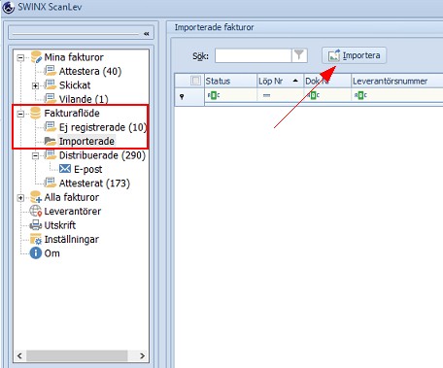Click the Leverantörsnummer filter cell
Viewport: 443px width, 368px height.
click(x=397, y=95)
